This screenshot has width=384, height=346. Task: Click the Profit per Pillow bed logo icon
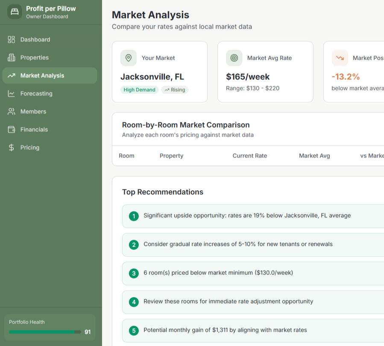15,12
